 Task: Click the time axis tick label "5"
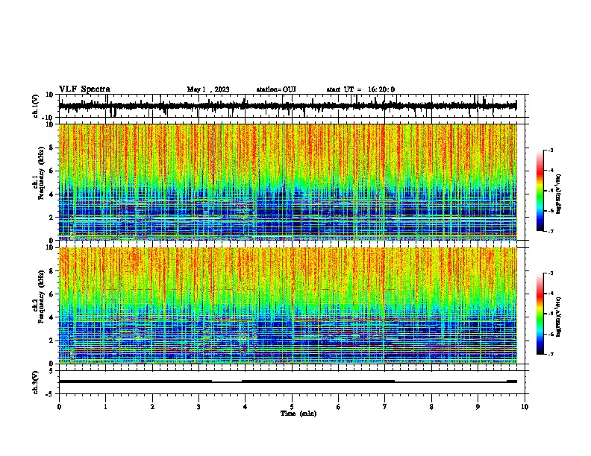pyautogui.click(x=292, y=407)
